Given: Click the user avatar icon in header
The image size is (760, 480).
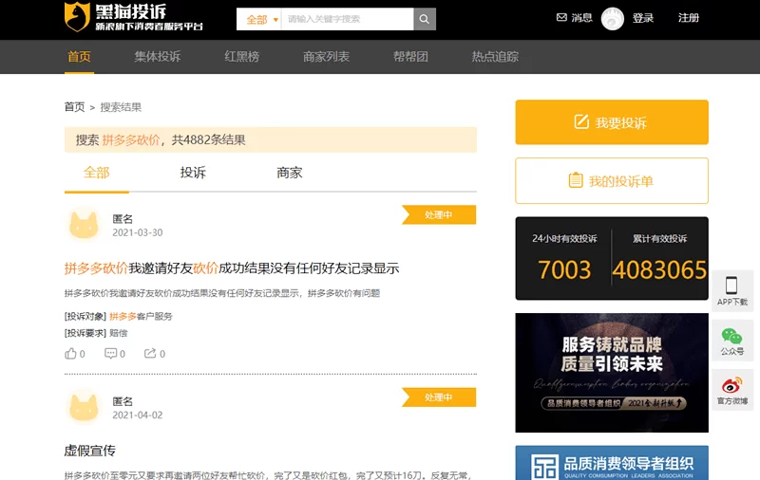Looking at the screenshot, I should [x=613, y=19].
